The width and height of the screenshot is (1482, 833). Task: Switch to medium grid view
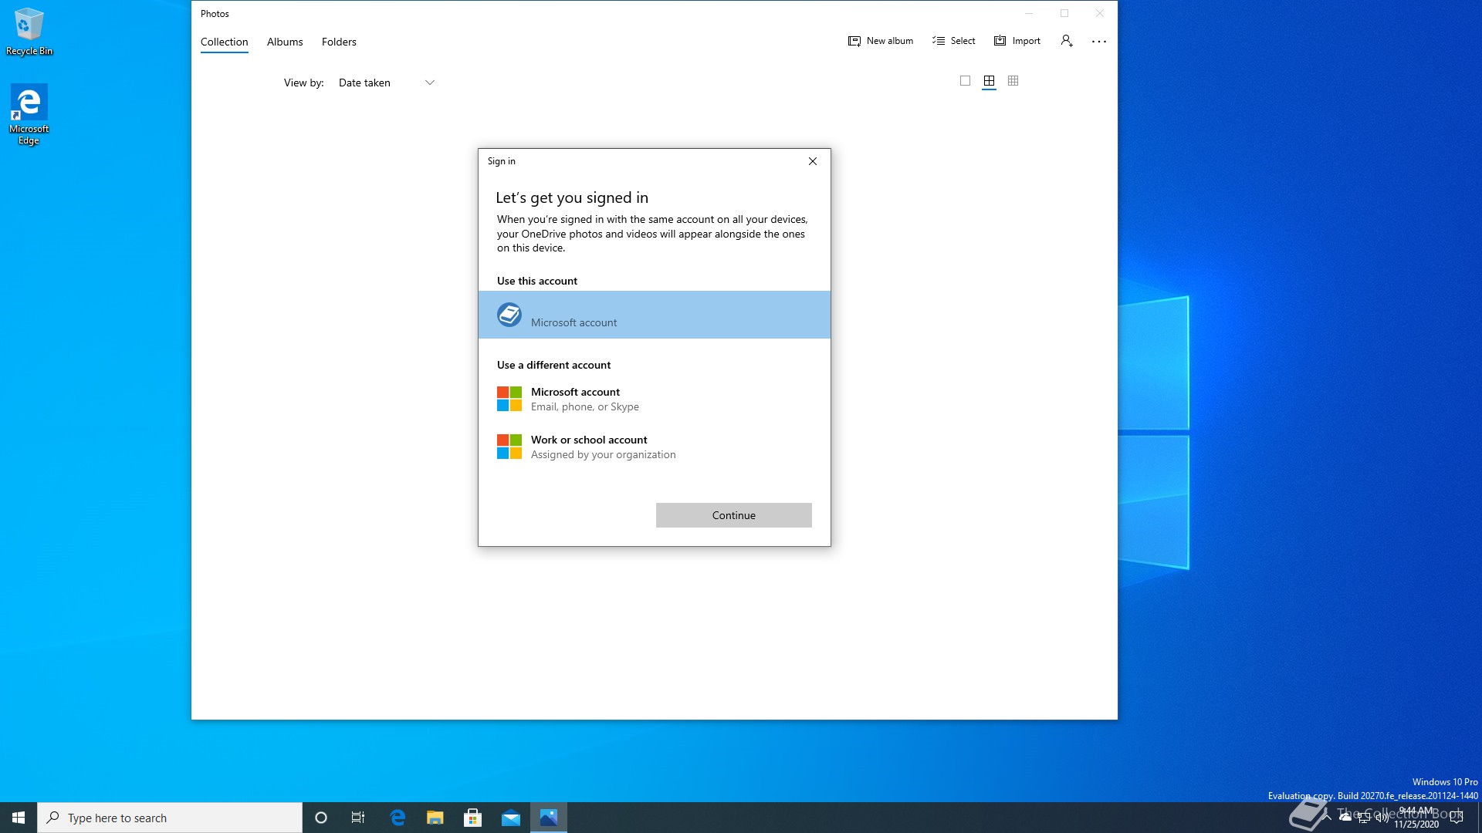click(x=989, y=81)
